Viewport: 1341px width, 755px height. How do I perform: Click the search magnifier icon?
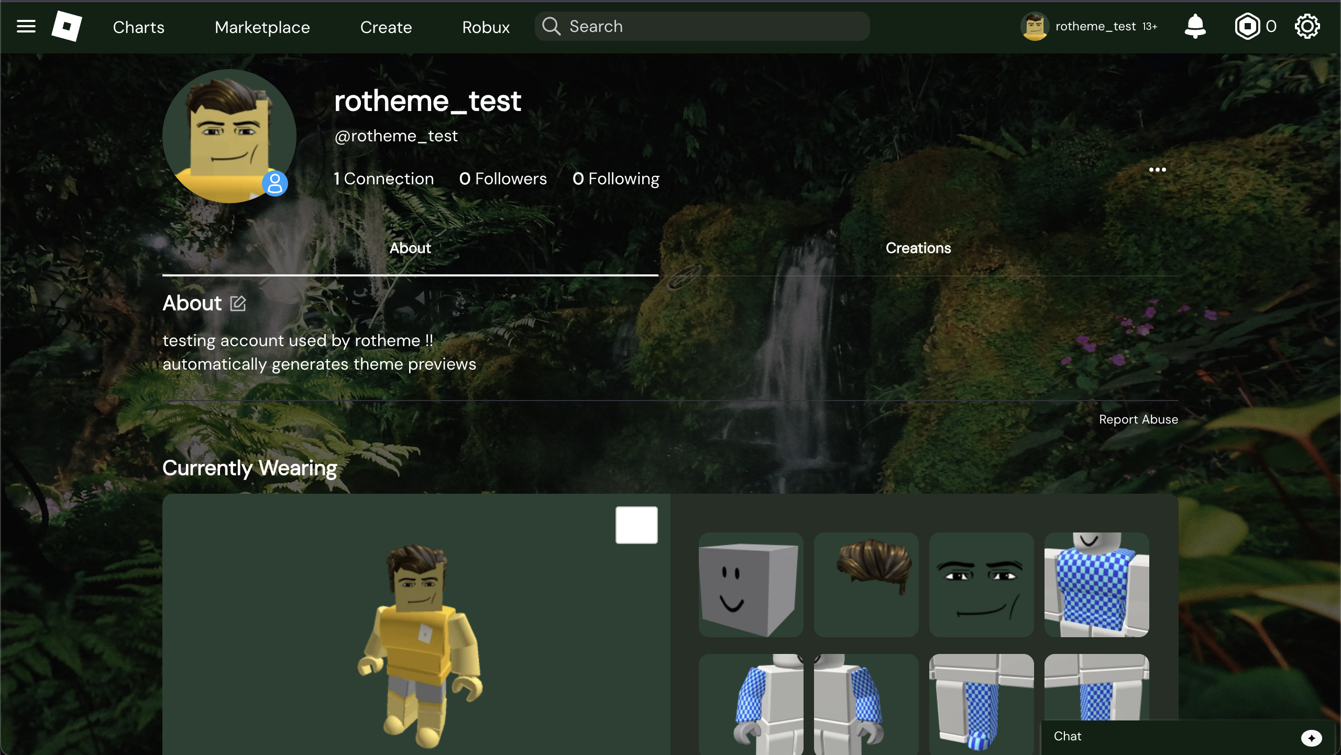(x=551, y=26)
